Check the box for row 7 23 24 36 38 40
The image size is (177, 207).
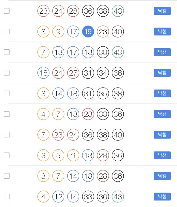tap(7, 135)
